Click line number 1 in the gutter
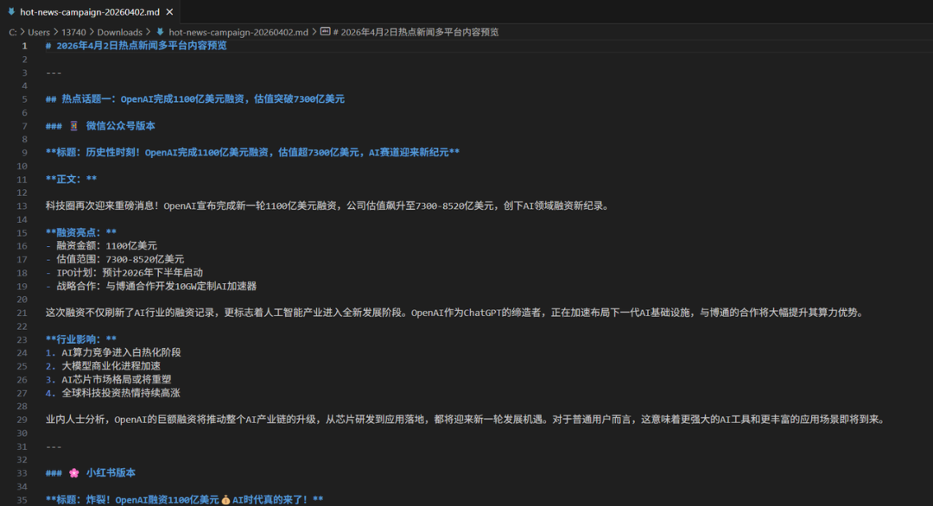Viewport: 933px width, 506px height. pyautogui.click(x=24, y=46)
